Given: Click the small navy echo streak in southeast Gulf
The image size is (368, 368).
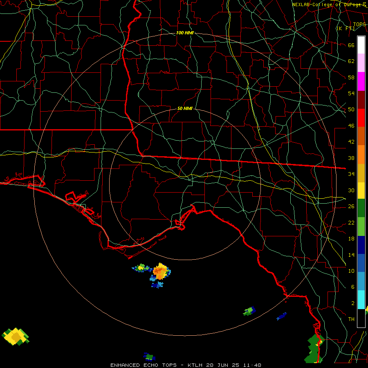Looking at the screenshot, I should tap(281, 316).
